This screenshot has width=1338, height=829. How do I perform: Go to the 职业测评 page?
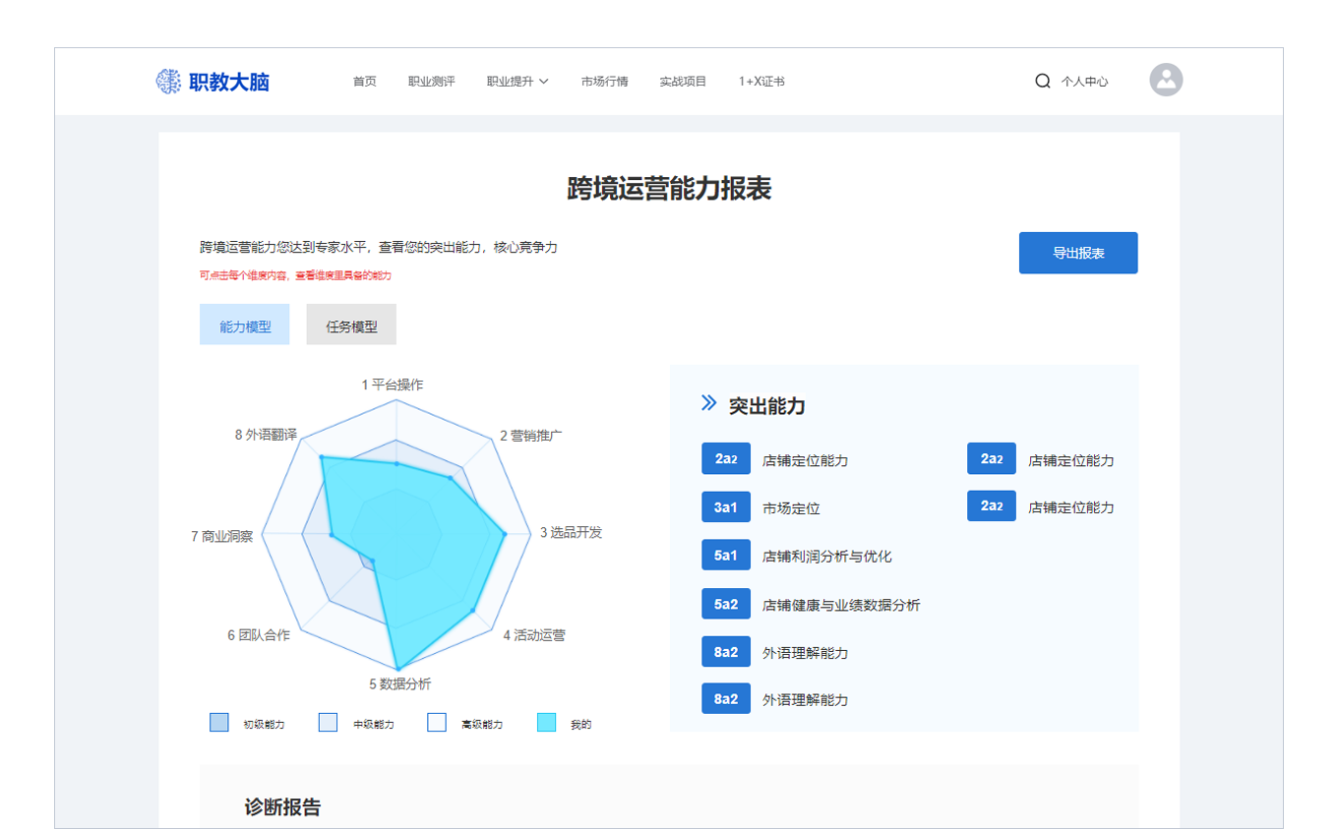[431, 82]
